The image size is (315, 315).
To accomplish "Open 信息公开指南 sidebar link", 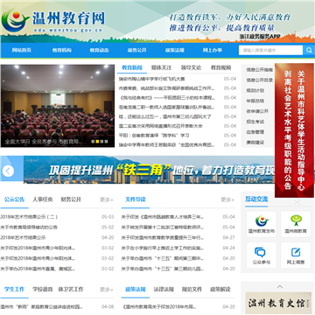I will pos(260,70).
